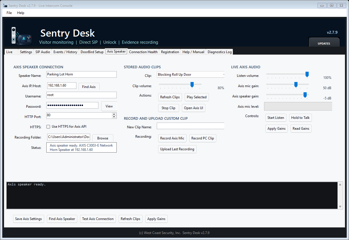Click the Record PC Clip button
The height and width of the screenshot is (240, 349).
203,138
